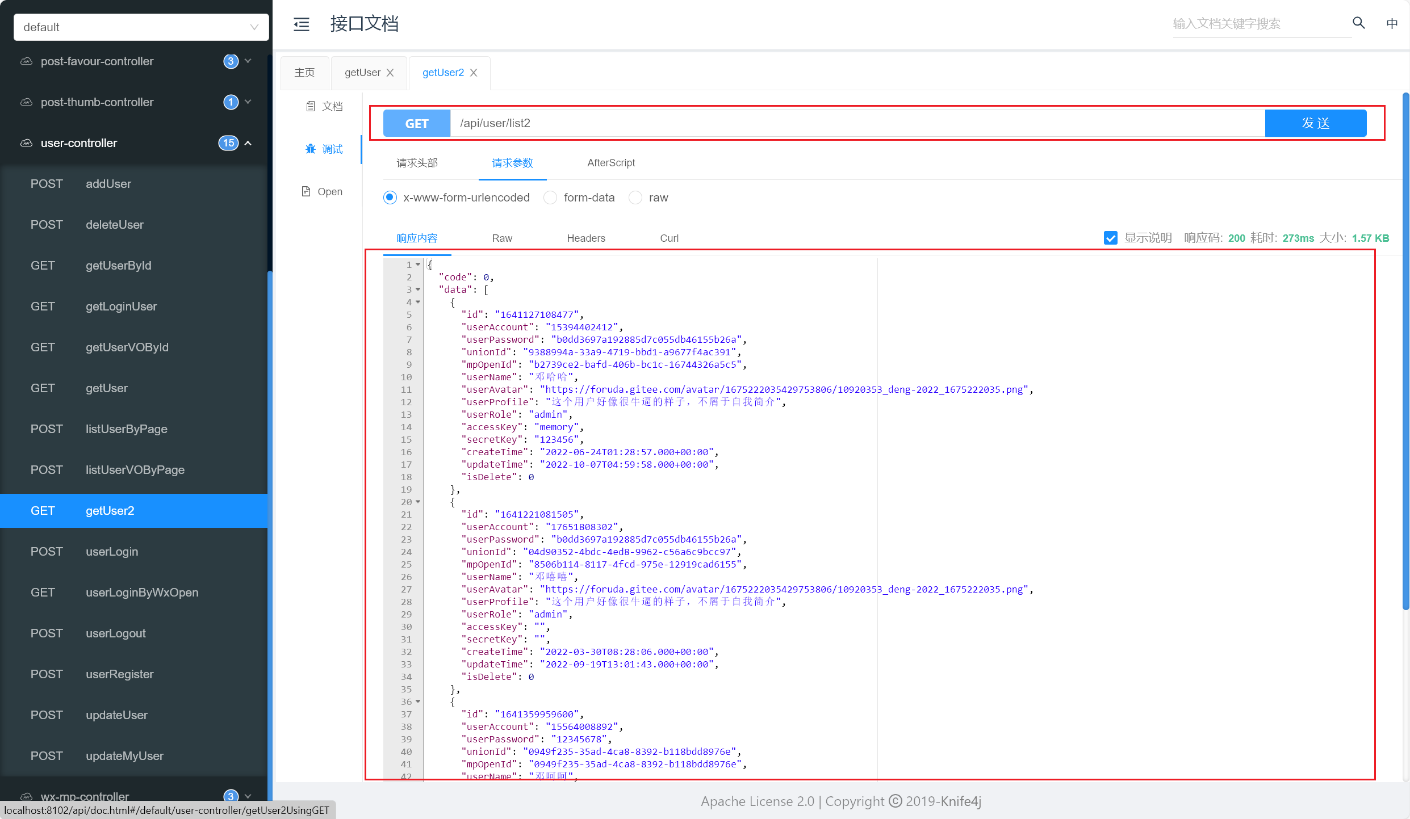This screenshot has width=1410, height=819.
Task: Click the search magnifier icon
Action: point(1358,23)
